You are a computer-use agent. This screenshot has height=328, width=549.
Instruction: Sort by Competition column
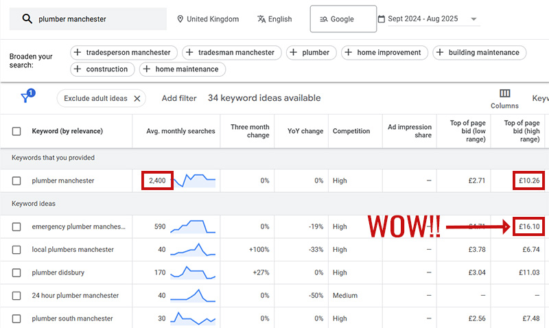tap(351, 131)
